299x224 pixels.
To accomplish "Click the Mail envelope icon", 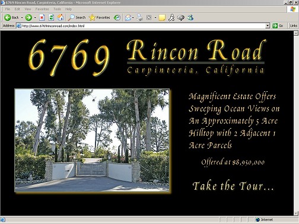I will tap(128, 18).
